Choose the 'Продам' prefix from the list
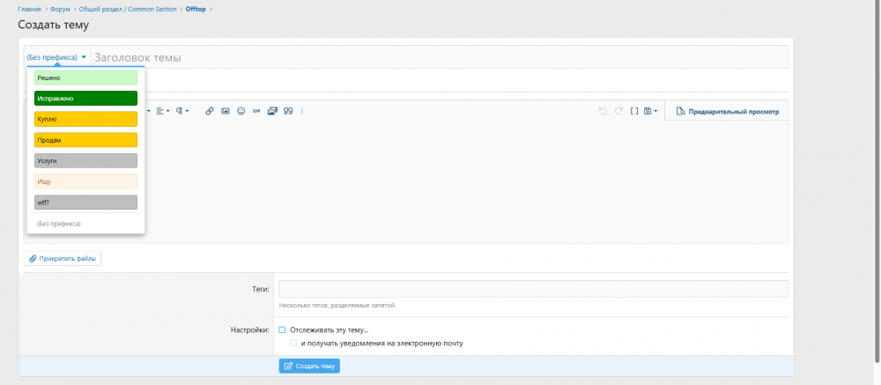 pos(86,140)
